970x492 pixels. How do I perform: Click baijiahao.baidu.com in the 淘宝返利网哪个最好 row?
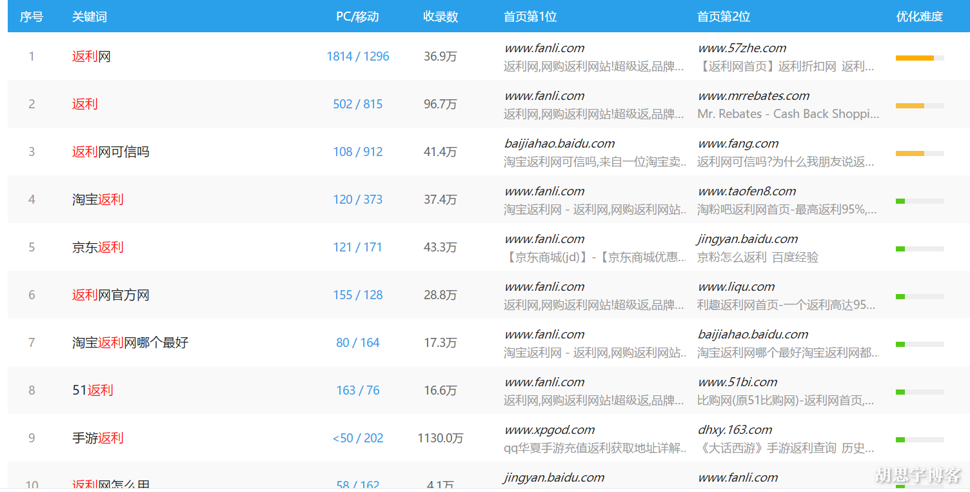click(x=753, y=335)
